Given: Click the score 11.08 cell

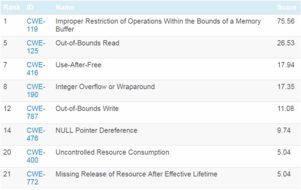Looking at the screenshot, I should (285, 108).
